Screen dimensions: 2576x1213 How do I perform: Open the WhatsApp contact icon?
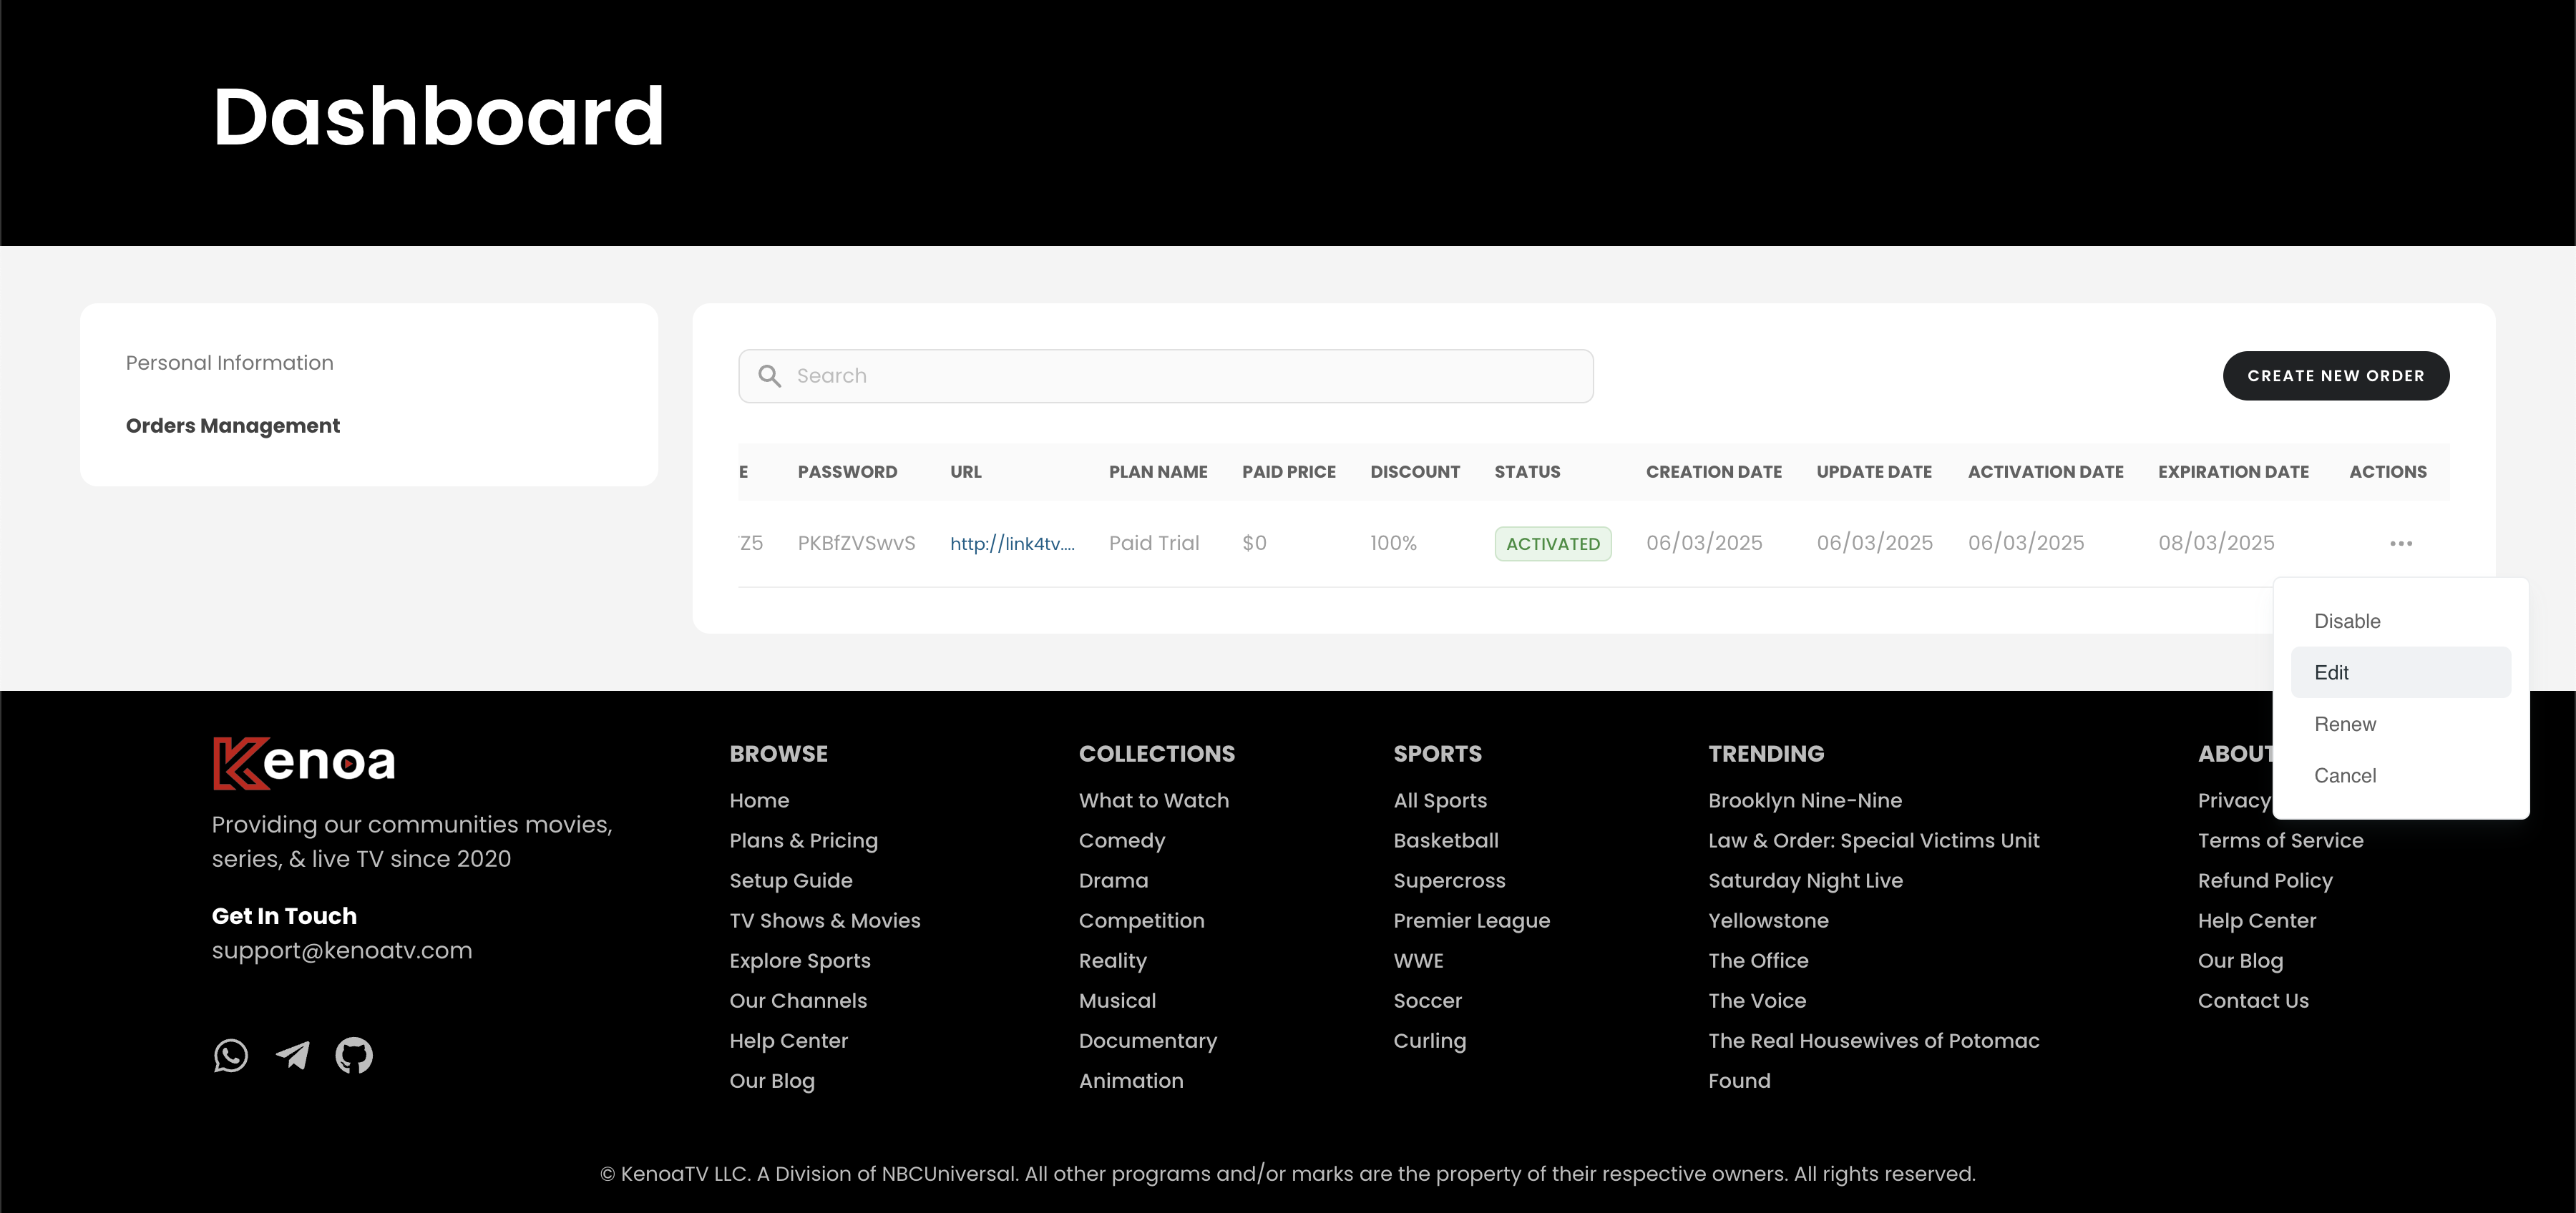[231, 1055]
